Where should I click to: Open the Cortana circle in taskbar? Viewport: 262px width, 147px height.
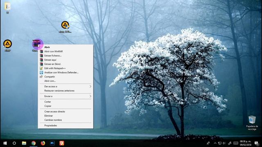[x=14, y=143]
